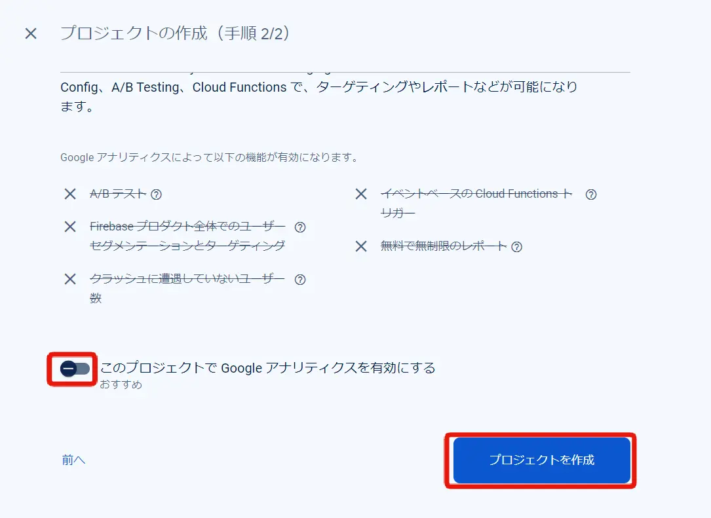The image size is (711, 518).
Task: Toggle Google Analytics switch for this project
Action: [x=75, y=369]
